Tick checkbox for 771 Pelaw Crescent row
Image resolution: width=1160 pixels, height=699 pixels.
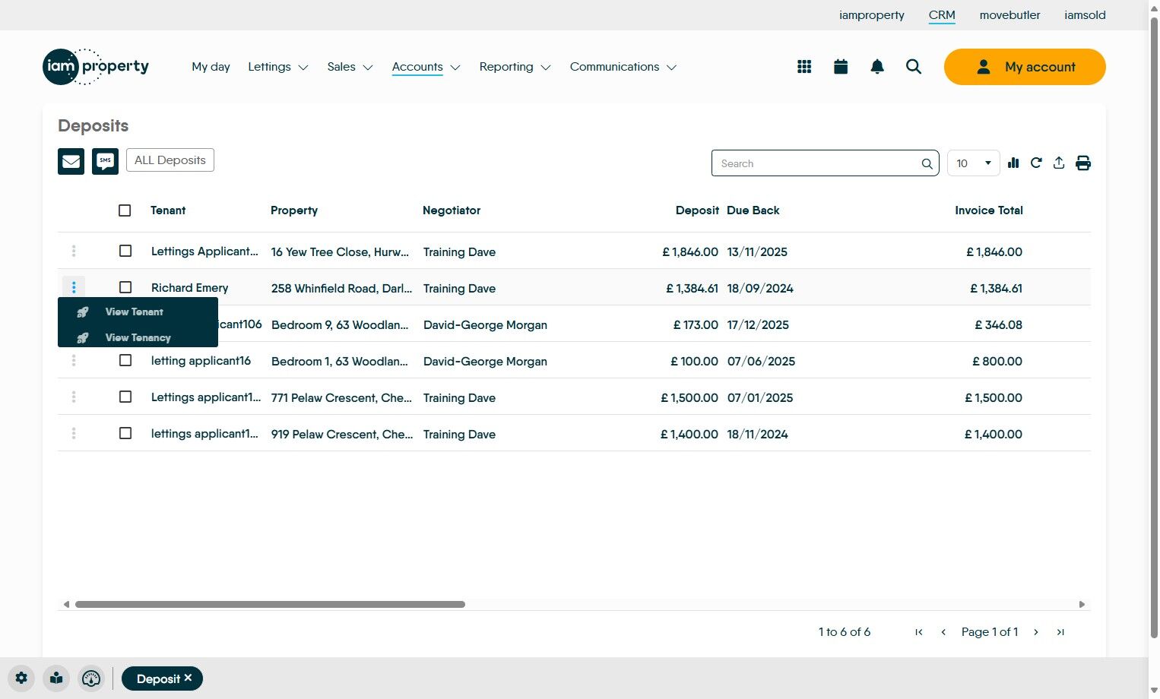click(125, 397)
